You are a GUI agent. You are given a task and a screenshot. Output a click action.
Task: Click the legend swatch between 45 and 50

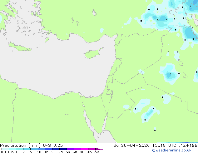[92, 149]
